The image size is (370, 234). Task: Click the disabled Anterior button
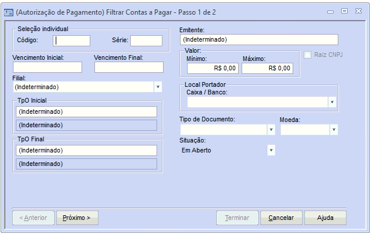(x=33, y=218)
